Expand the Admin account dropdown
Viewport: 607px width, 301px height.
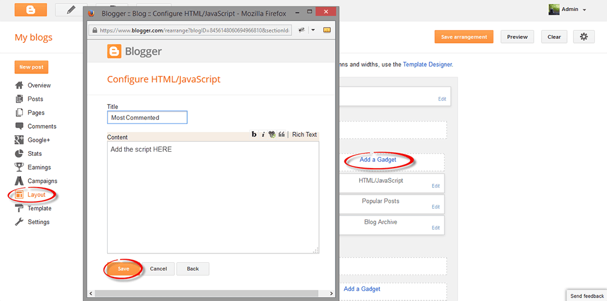(x=585, y=9)
